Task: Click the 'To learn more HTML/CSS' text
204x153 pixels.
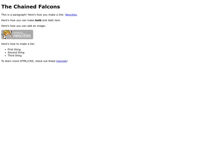Action: click(18, 61)
